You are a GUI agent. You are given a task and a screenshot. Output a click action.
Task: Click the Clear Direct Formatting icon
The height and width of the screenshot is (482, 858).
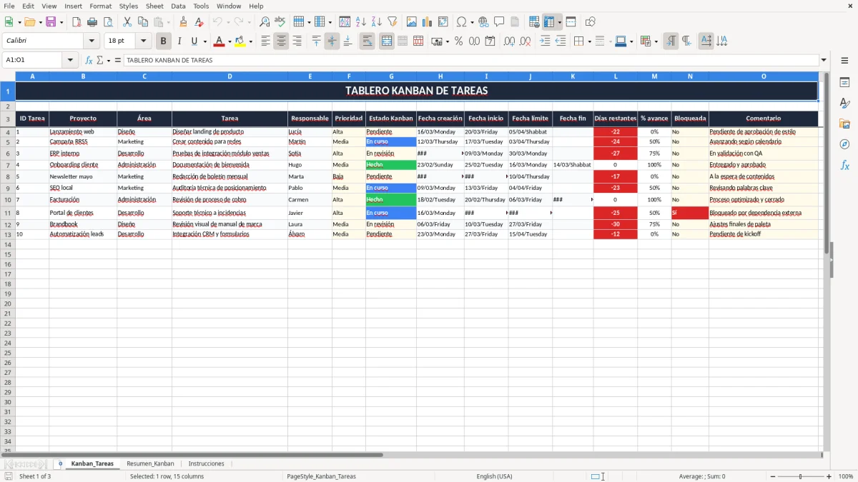coord(199,22)
